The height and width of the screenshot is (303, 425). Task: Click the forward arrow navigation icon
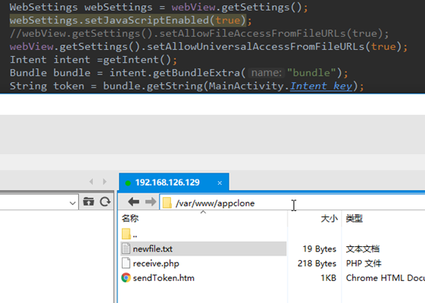coord(150,202)
